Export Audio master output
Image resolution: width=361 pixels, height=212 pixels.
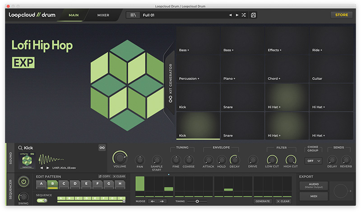coord(314,185)
